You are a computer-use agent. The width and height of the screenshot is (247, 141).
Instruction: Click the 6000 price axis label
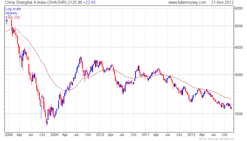coord(239,8)
